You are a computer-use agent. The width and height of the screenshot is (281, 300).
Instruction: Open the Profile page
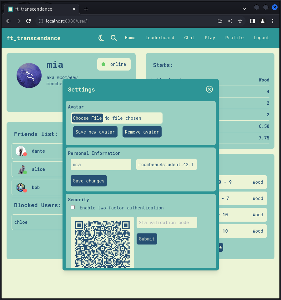(x=234, y=38)
